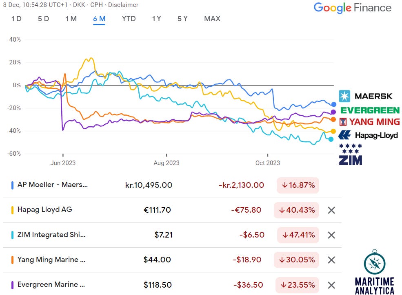Remove Evergreen Marine from comparison

pyautogui.click(x=331, y=285)
